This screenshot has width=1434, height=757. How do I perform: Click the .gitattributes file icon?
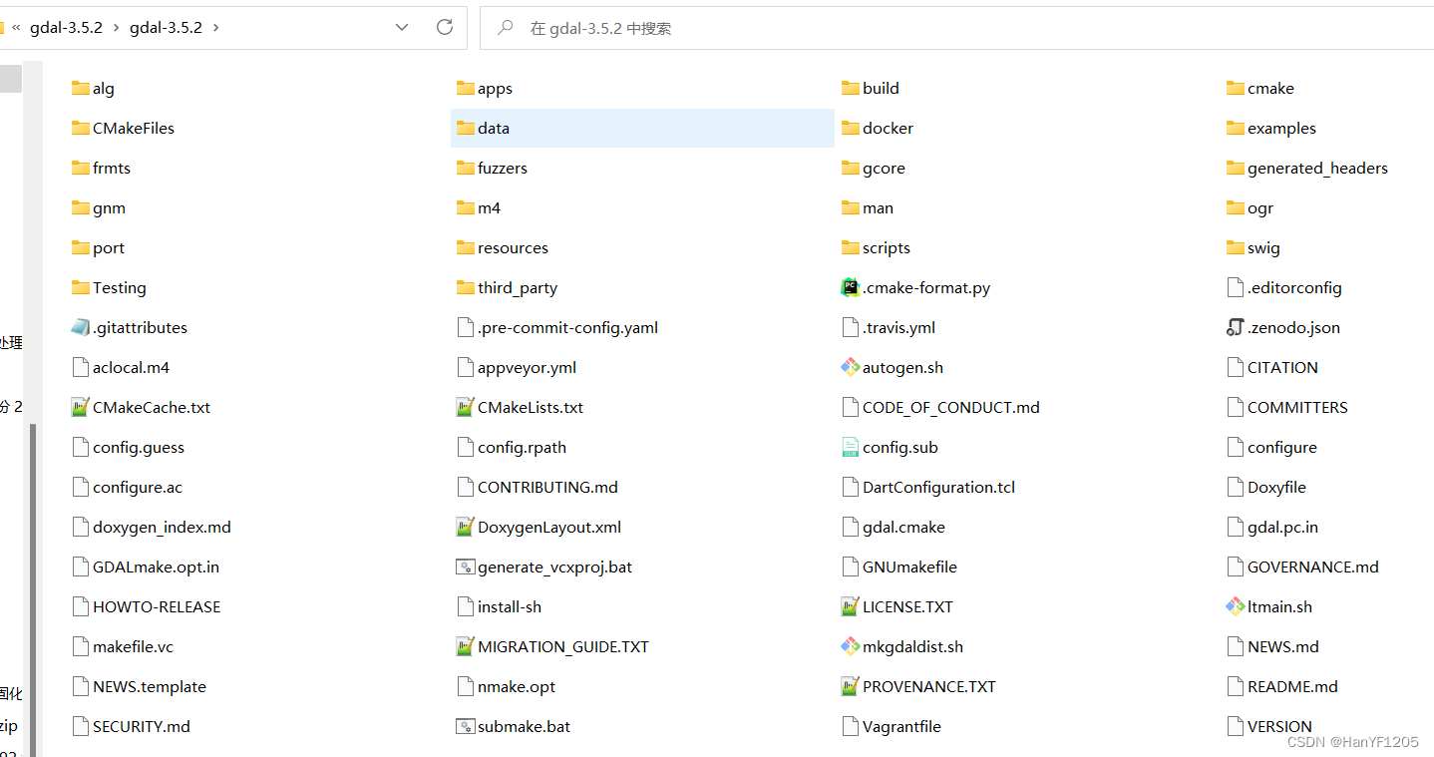tap(81, 327)
